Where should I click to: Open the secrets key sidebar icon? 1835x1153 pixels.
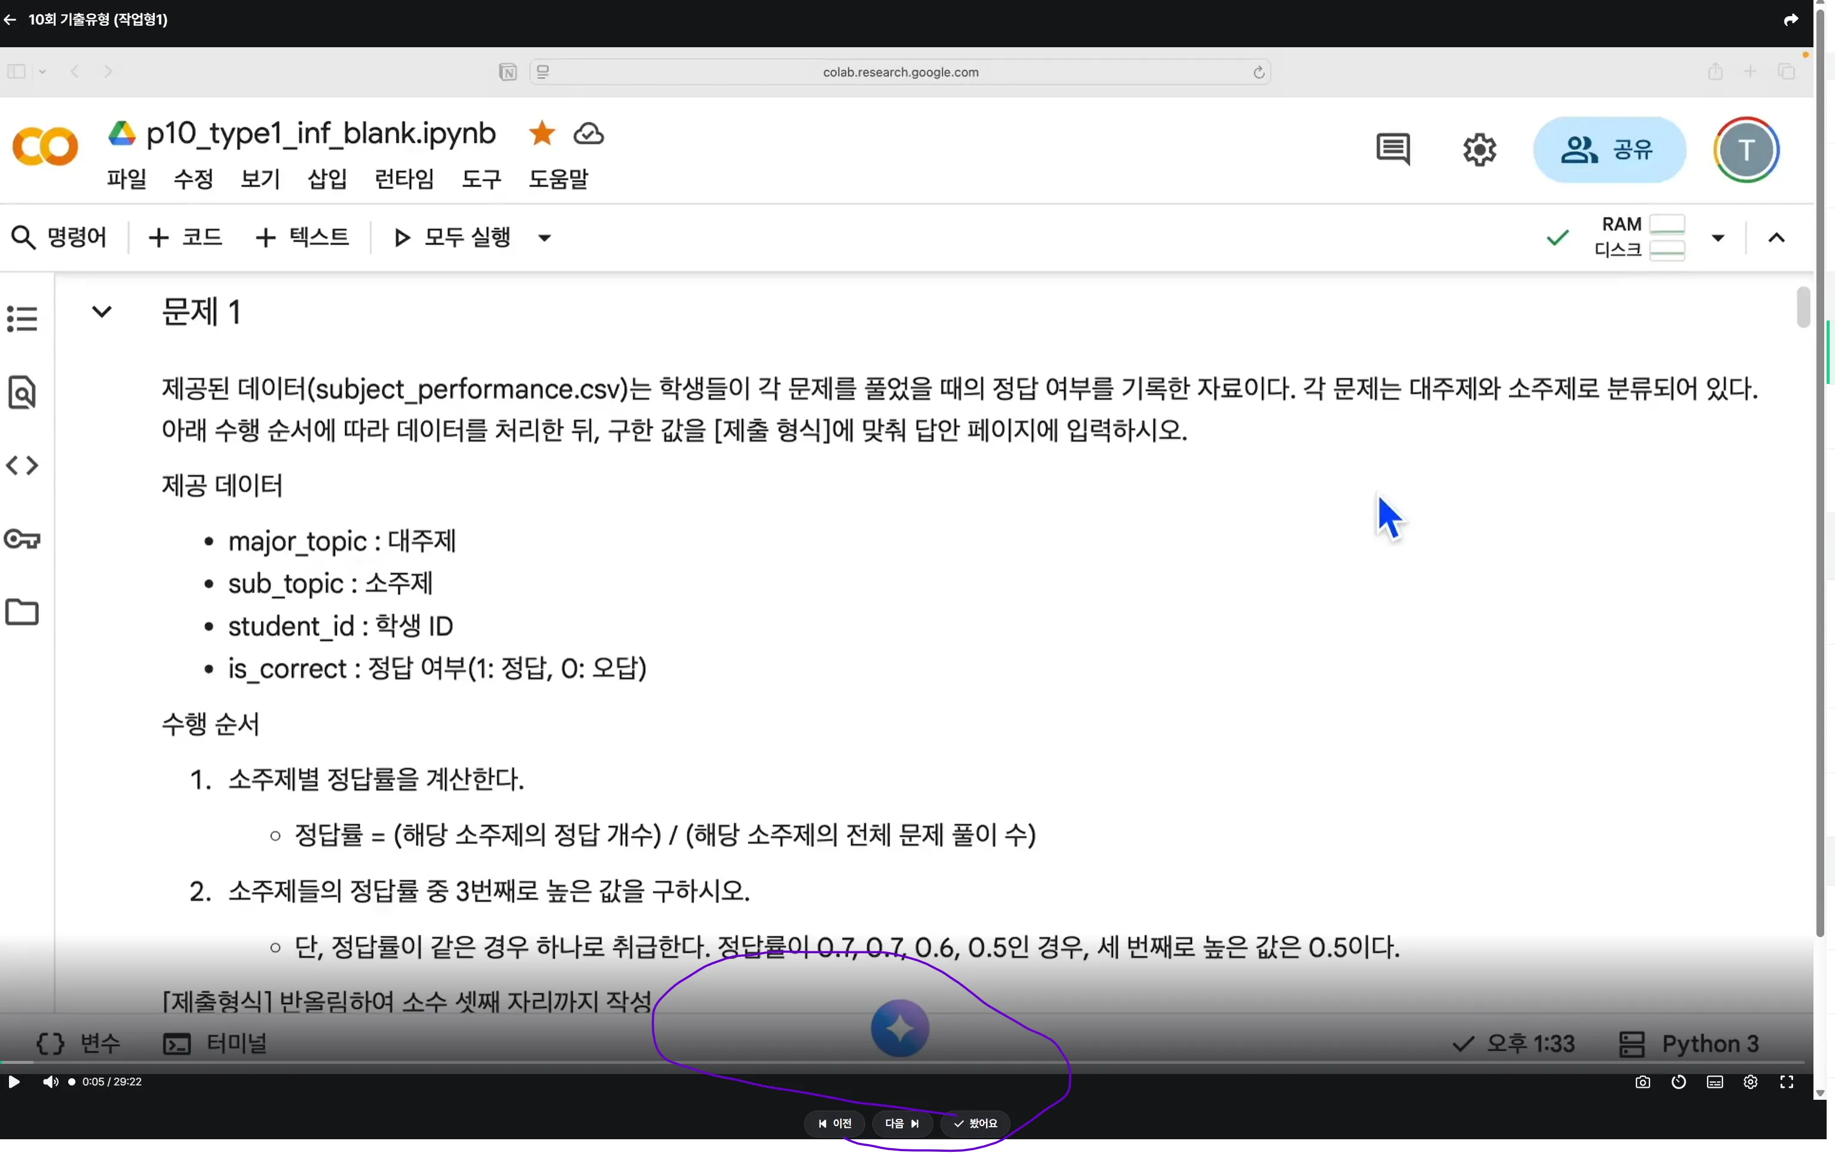(x=22, y=539)
